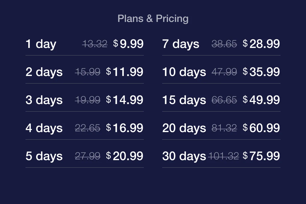Choose the 5 days plan label
The height and width of the screenshot is (204, 306).
click(x=44, y=156)
